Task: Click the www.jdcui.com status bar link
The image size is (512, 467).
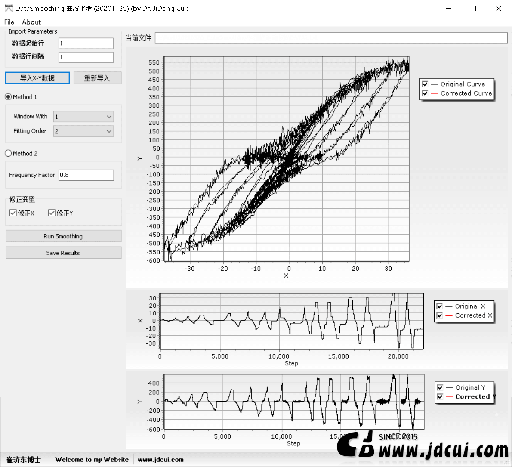Action: (160, 460)
